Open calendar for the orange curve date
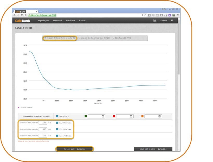This screenshot has width=213, height=162. (159, 116)
